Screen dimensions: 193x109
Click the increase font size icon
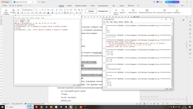click(x=43, y=10)
